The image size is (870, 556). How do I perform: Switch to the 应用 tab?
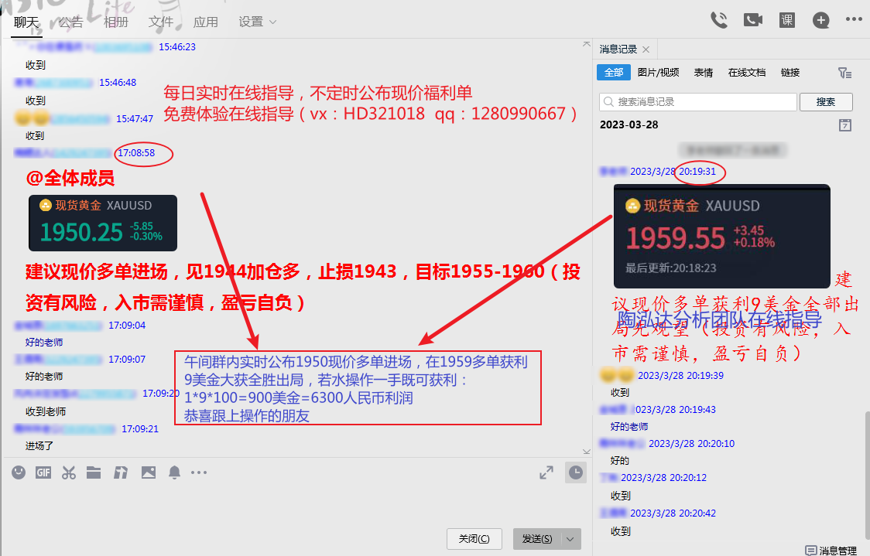206,22
